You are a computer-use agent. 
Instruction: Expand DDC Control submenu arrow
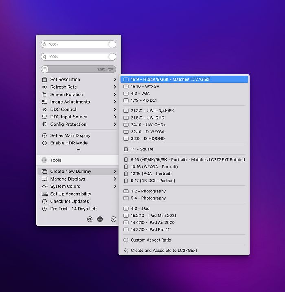(x=115, y=109)
